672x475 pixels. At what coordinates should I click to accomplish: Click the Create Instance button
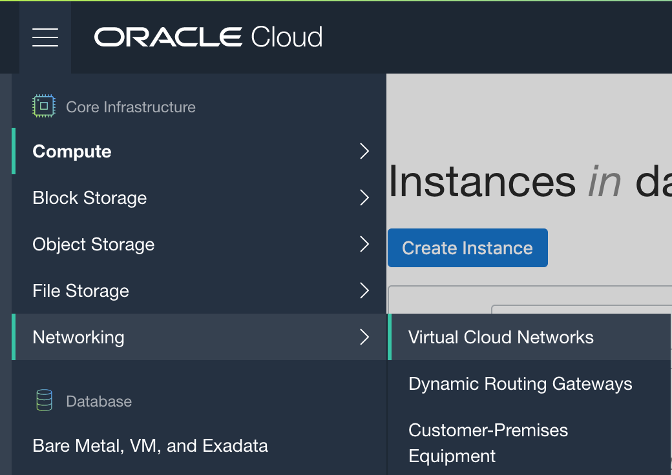click(467, 248)
